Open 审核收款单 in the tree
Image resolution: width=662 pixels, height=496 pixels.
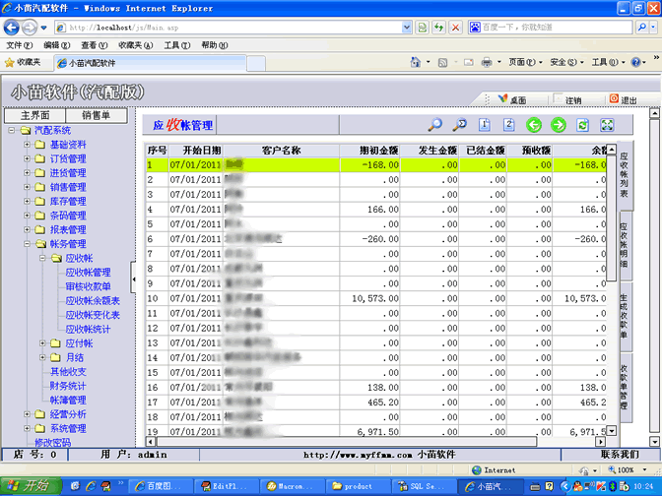point(89,286)
